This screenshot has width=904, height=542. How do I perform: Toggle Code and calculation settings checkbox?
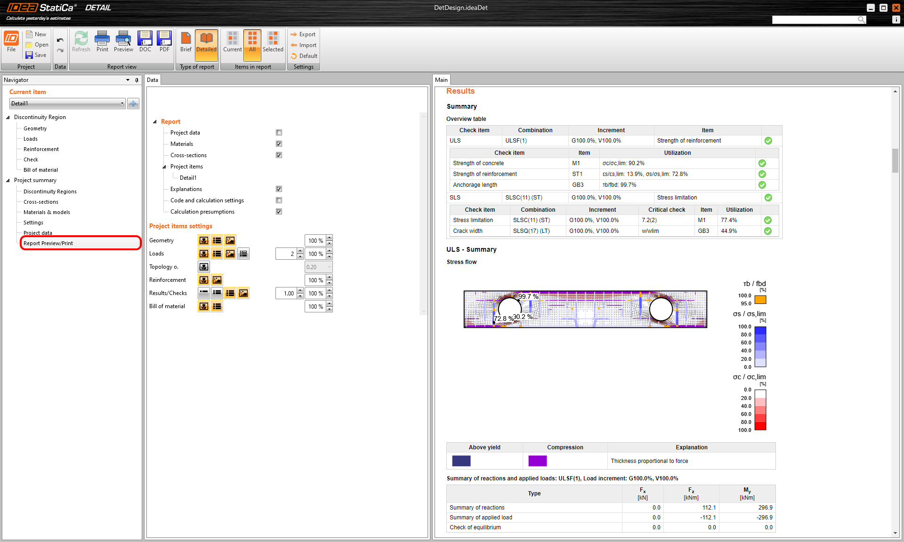click(279, 200)
